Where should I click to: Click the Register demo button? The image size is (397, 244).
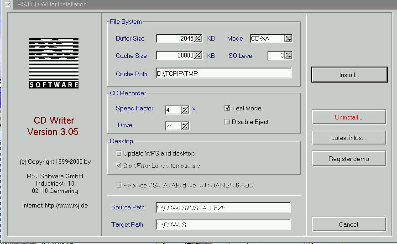tap(349, 159)
